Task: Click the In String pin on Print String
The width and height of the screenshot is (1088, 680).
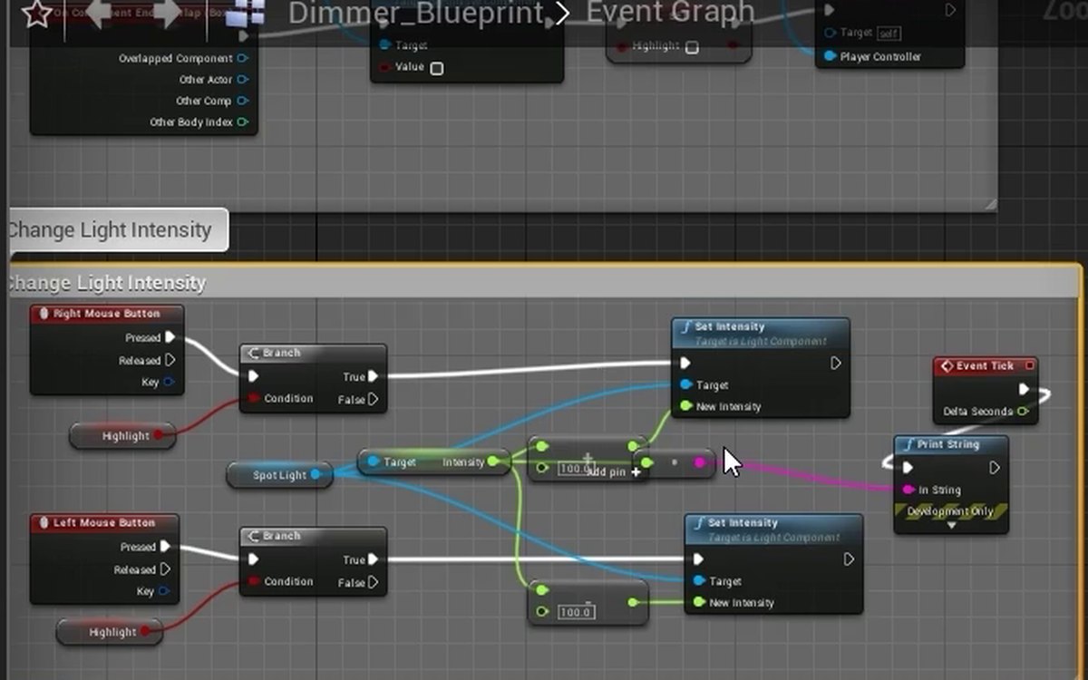Action: 908,490
